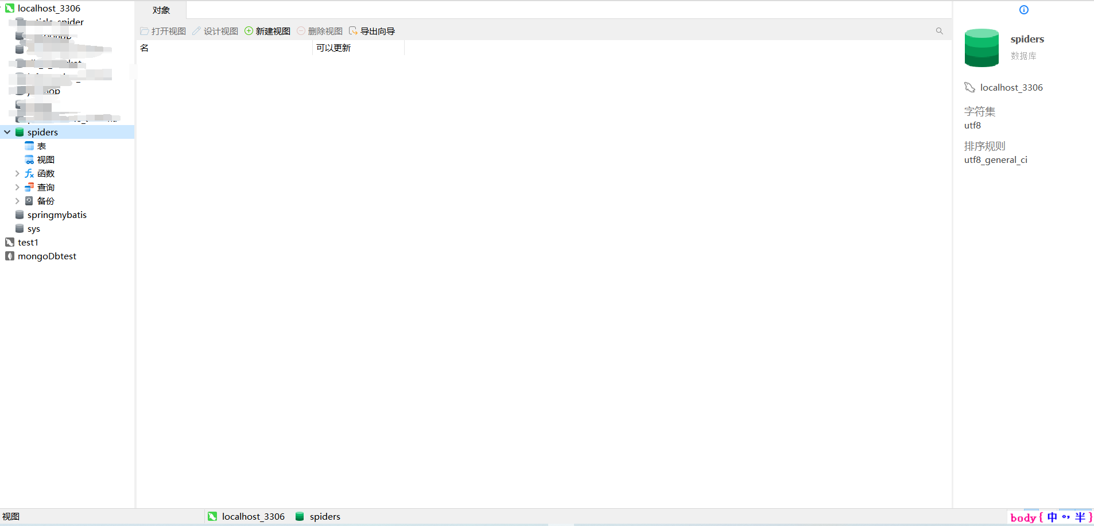Click the 字符集 label

click(980, 111)
